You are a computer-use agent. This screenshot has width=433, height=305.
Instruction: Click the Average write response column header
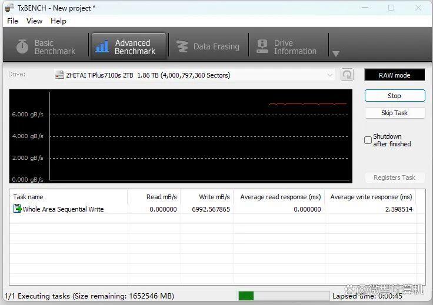click(x=370, y=197)
